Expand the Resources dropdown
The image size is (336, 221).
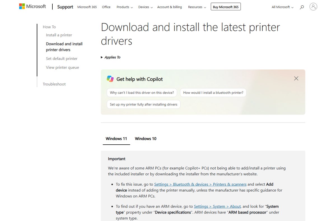tap(197, 7)
